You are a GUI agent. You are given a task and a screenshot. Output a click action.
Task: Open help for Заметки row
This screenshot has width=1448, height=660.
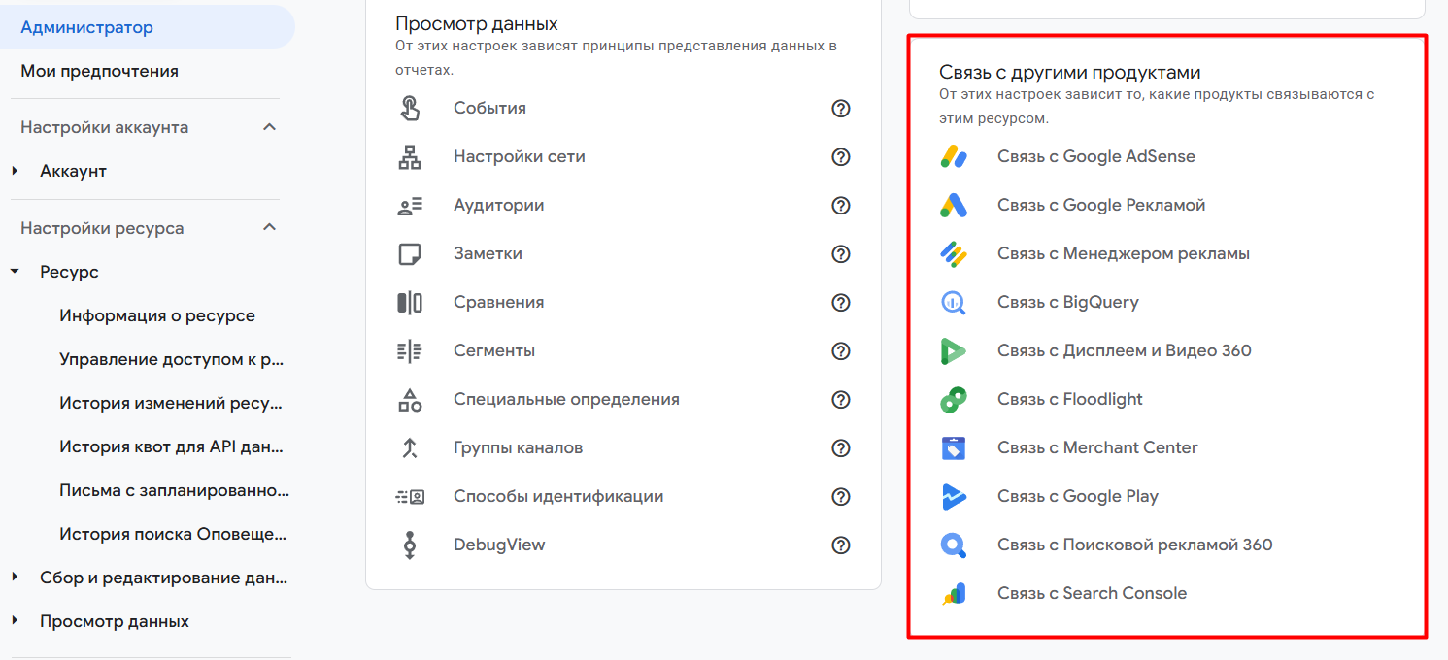(x=841, y=253)
